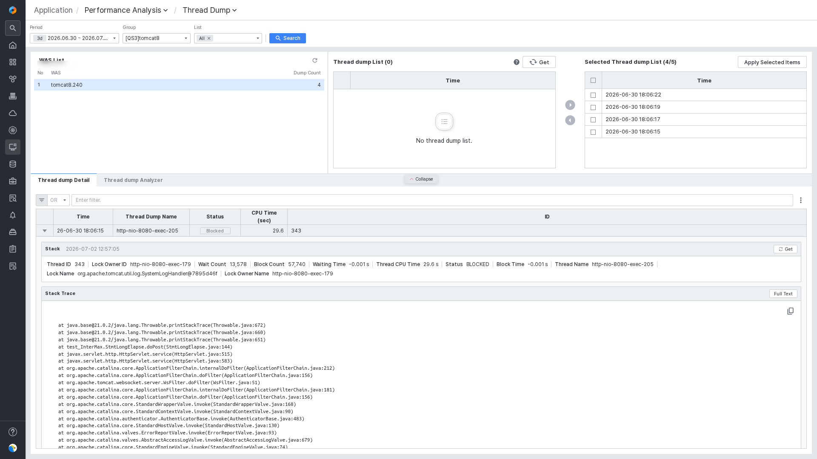Open the database icon in sidebar
Viewport: 817px width, 459px height.
(x=13, y=164)
